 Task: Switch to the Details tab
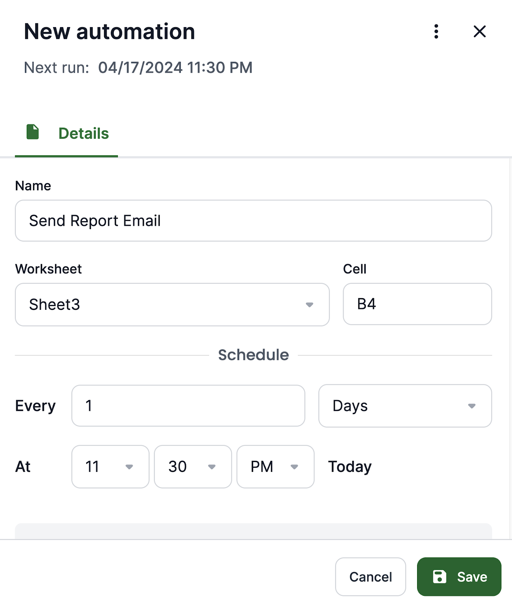click(66, 133)
